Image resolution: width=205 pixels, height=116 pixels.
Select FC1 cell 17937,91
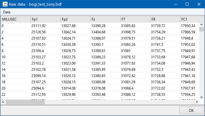pos(190,88)
